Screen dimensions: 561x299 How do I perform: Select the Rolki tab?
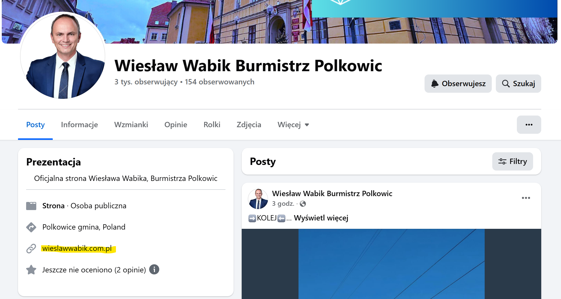coord(212,125)
